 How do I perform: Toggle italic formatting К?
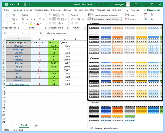point(27,19)
